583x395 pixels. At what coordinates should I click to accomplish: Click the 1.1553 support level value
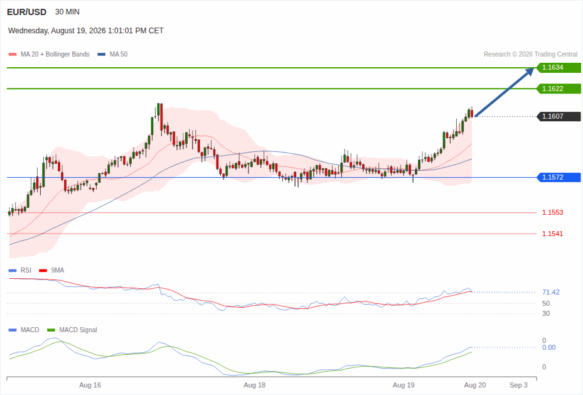coord(552,213)
